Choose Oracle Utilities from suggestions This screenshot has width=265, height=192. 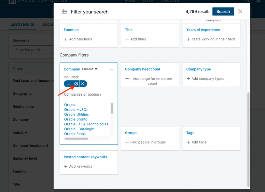tap(76, 115)
